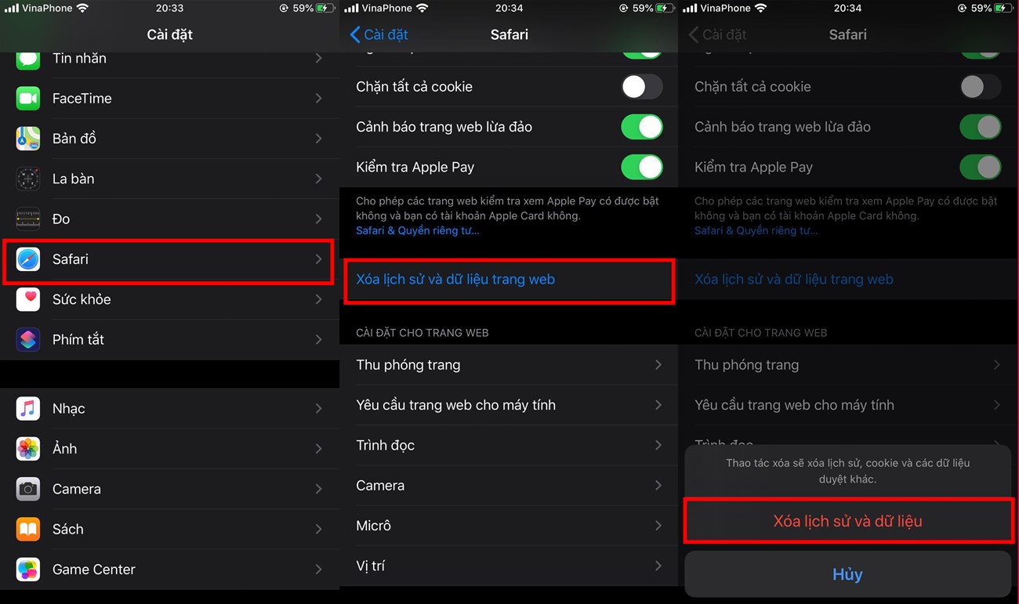Screen dimensions: 1019x604
Task: Tap Cài đặt title in left screen
Action: tap(169, 34)
